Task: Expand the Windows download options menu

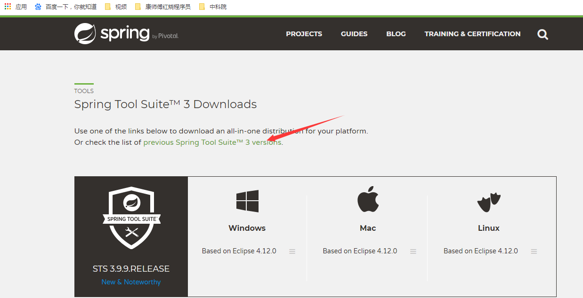Action: 292,251
